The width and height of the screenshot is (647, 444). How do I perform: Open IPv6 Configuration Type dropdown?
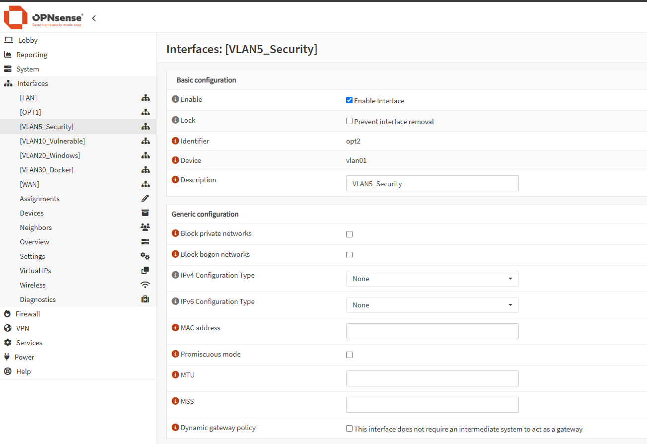point(432,305)
